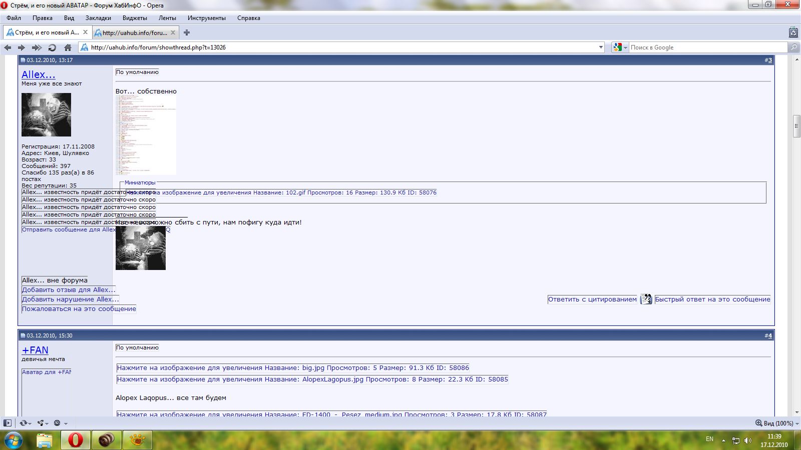Open the Google search engine selector
This screenshot has width=801, height=450.
[620, 47]
